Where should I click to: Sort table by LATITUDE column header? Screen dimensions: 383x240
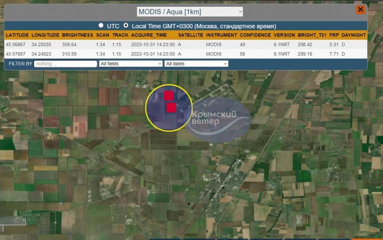click(x=17, y=35)
